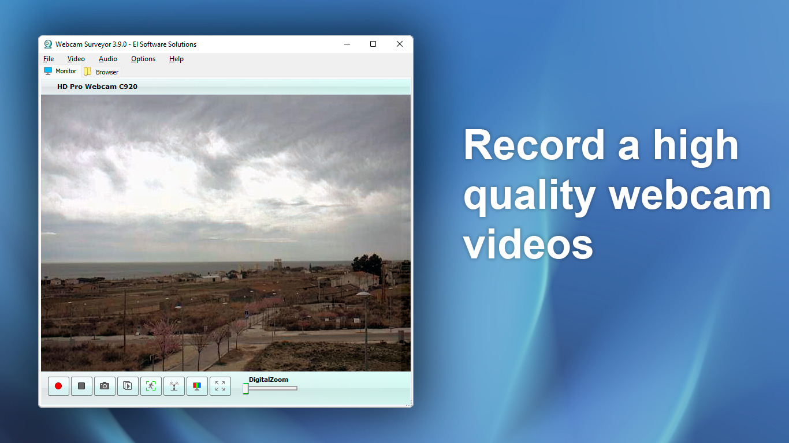Enable the motion detection icon
The height and width of the screenshot is (443, 789).
pos(151,386)
